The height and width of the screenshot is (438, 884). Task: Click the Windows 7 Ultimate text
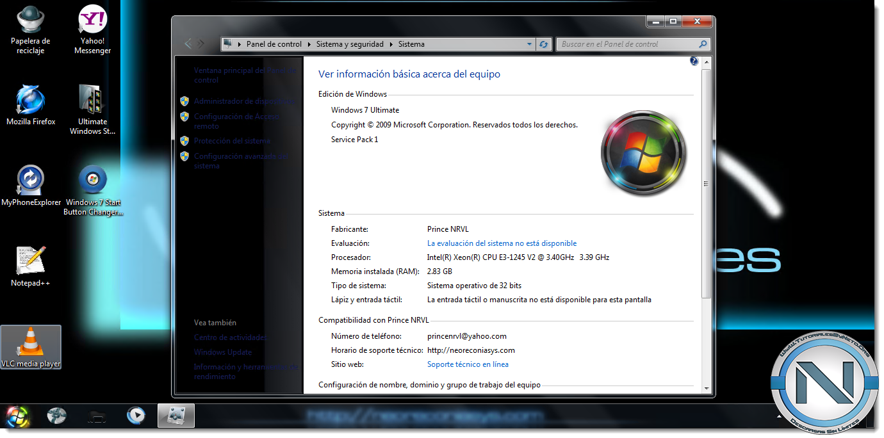pyautogui.click(x=365, y=110)
